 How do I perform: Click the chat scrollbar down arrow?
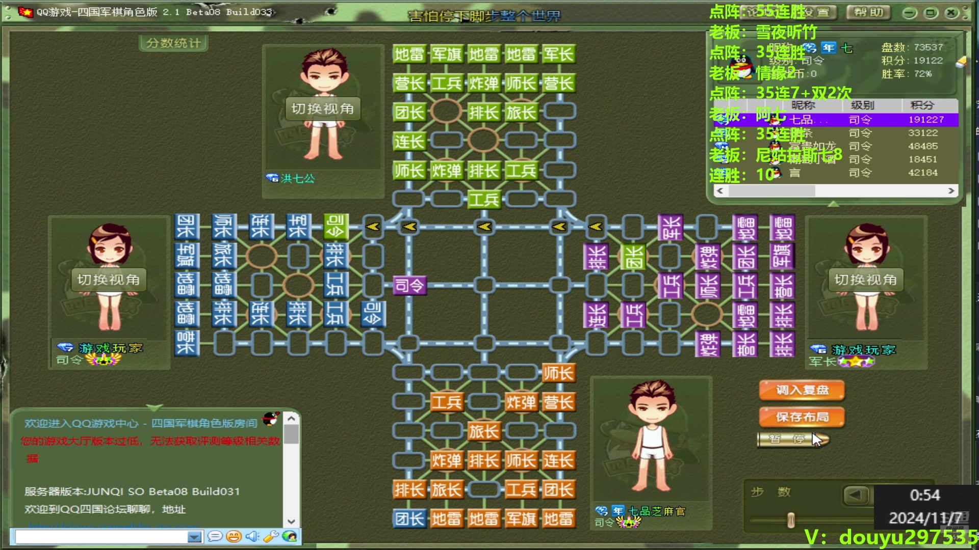pyautogui.click(x=291, y=521)
